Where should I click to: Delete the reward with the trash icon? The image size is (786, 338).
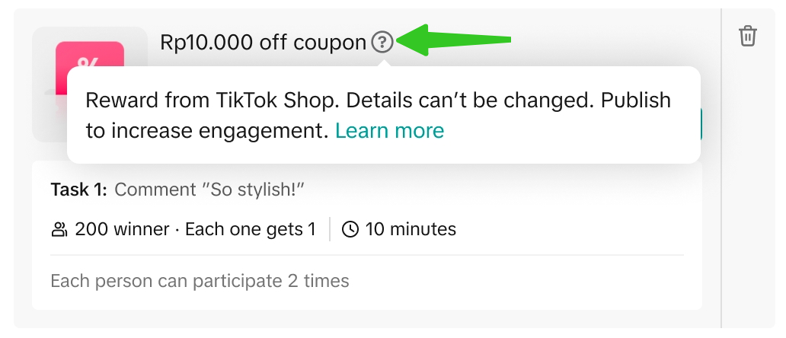pos(748,36)
